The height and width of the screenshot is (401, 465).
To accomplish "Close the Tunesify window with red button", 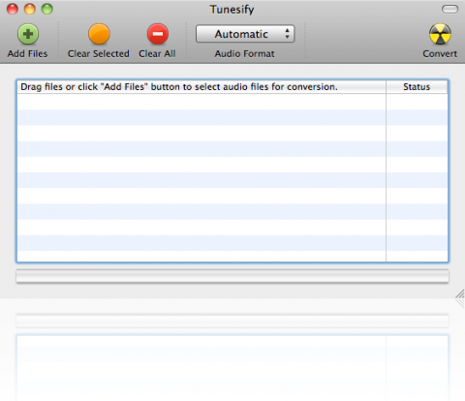I will (13, 9).
